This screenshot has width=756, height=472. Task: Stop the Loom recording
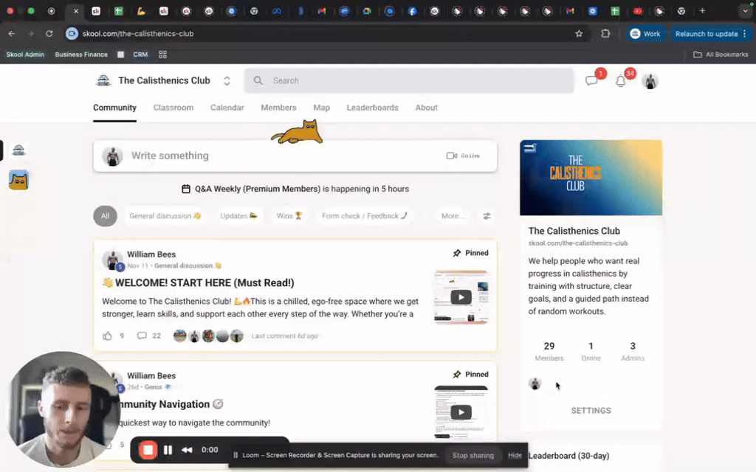148,450
